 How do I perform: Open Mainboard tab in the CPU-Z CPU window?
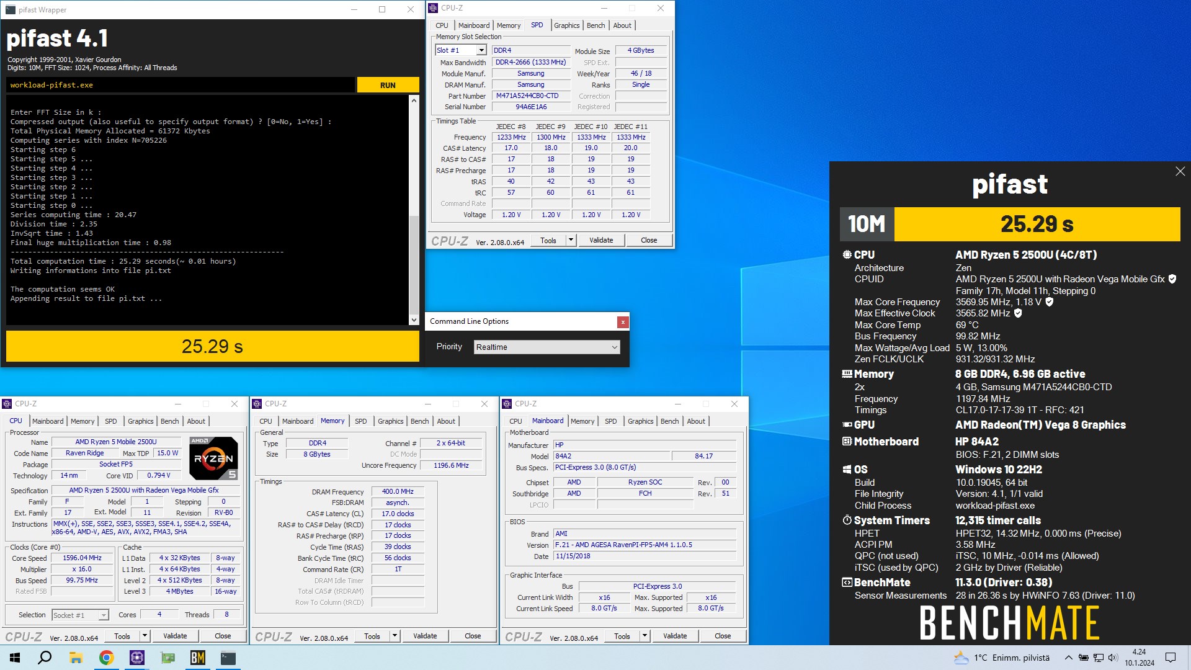click(x=48, y=421)
